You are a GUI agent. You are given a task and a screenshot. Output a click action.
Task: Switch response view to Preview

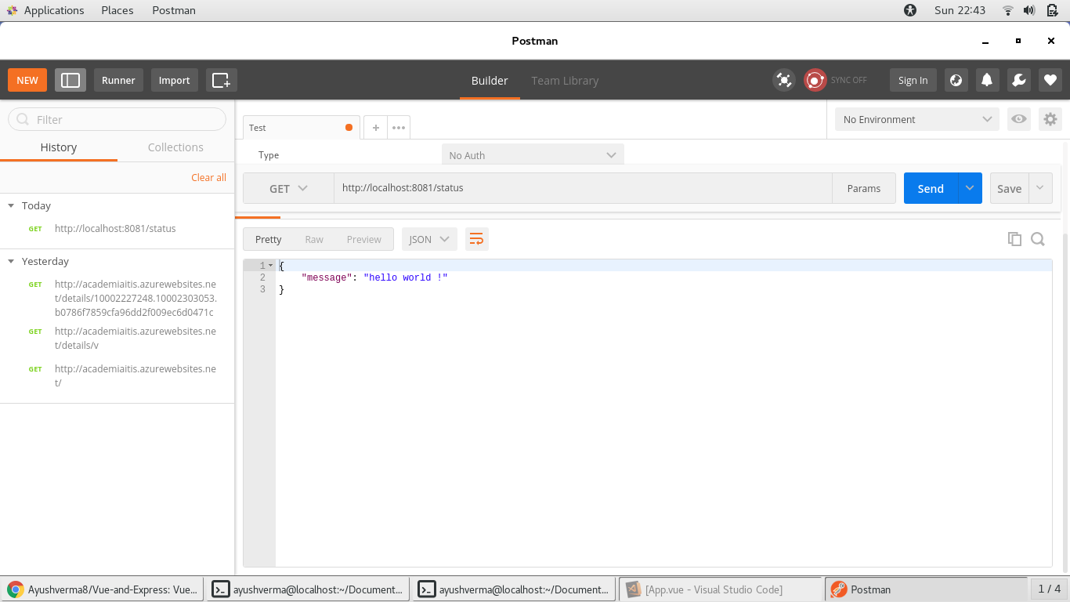point(364,239)
